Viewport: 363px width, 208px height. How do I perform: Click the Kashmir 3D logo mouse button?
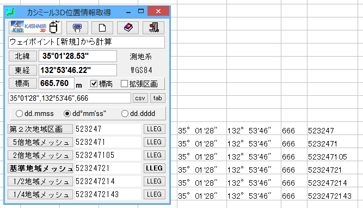35,27
